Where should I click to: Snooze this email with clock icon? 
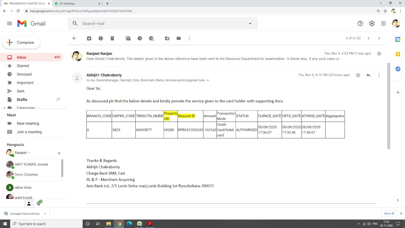[140, 38]
